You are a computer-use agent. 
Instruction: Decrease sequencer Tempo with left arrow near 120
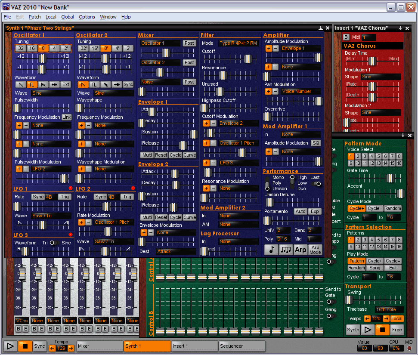pyautogui.click(x=367, y=318)
